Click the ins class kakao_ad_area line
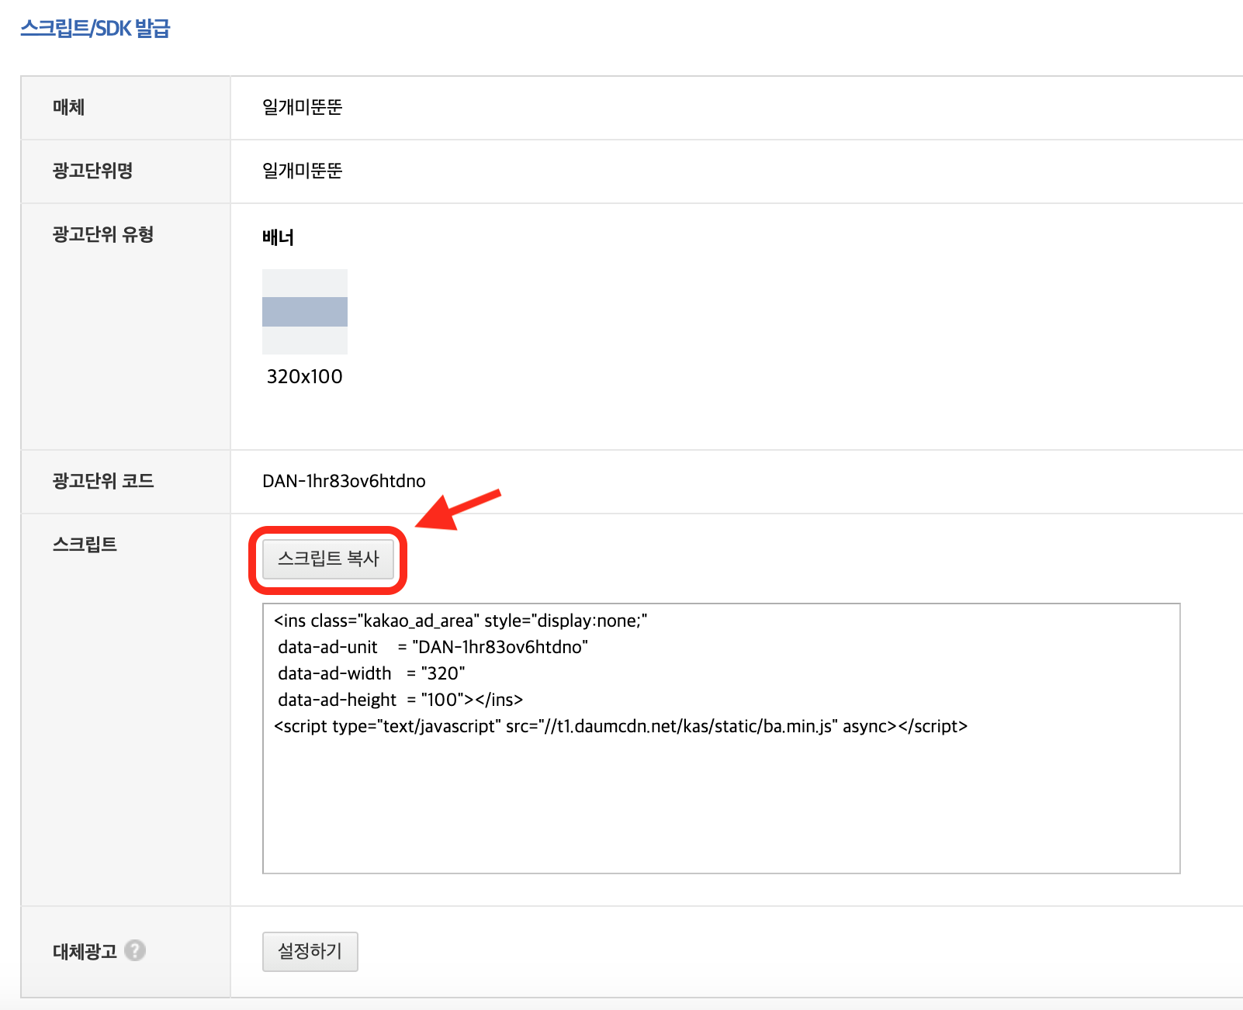 pyautogui.click(x=461, y=621)
